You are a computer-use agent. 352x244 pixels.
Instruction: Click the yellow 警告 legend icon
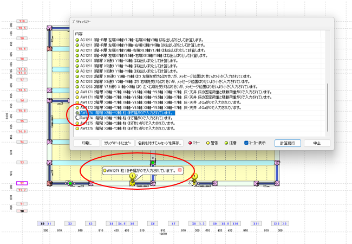click(208, 143)
